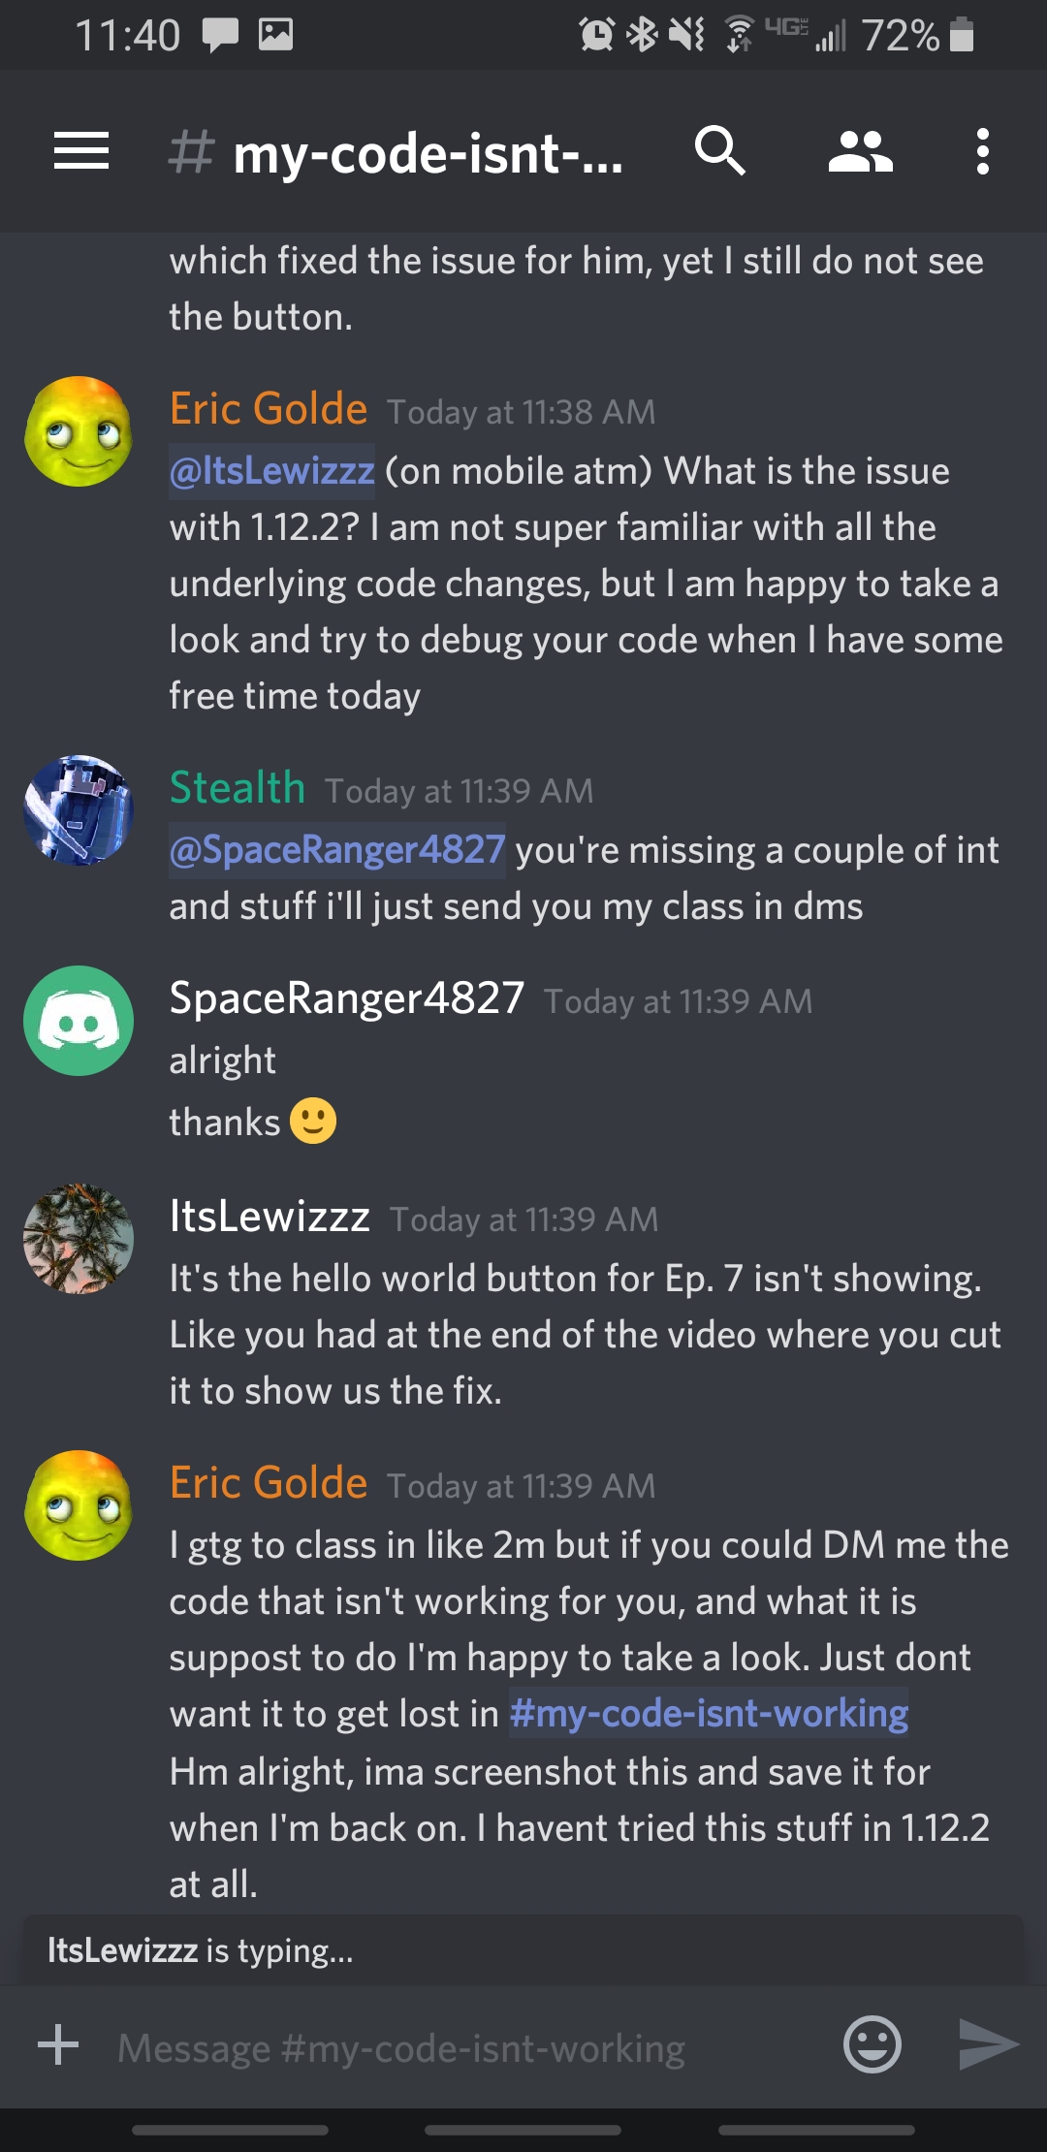Show the channel members list icon
The height and width of the screenshot is (2152, 1047).
point(860,152)
